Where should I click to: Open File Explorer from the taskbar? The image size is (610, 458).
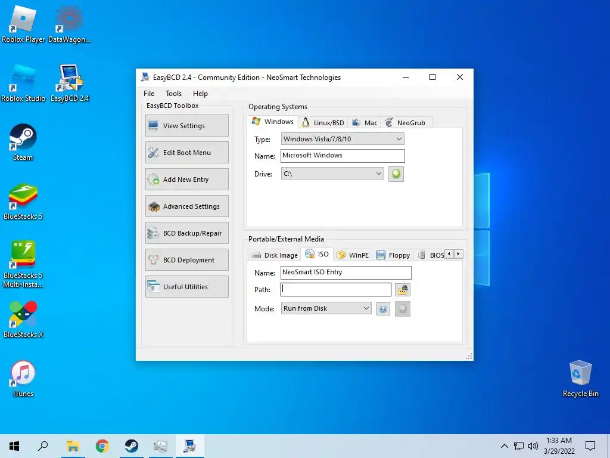point(73,446)
